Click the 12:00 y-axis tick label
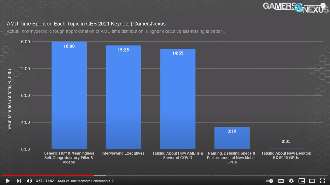The height and width of the screenshot is (185, 330). [x=24, y=68]
